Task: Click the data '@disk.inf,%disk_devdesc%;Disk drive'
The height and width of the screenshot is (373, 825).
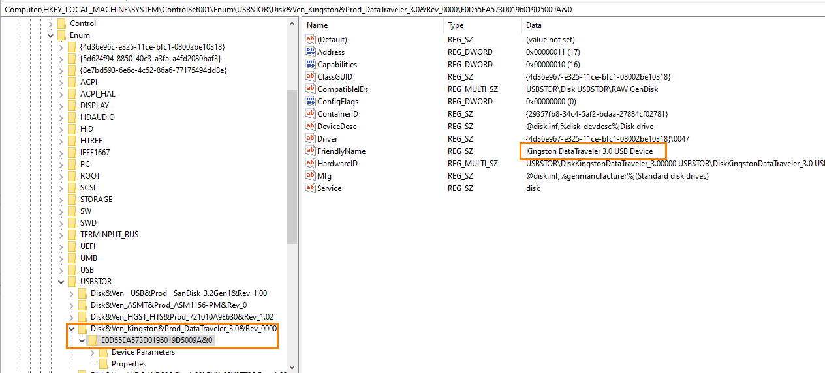Action: (589, 127)
